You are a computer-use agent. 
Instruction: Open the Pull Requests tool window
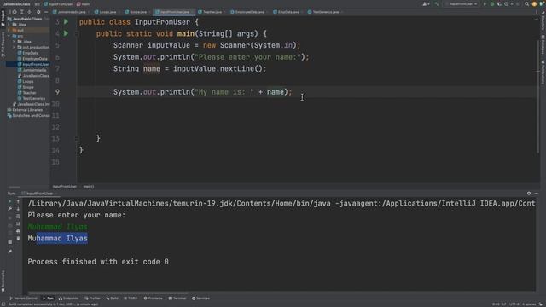[x=3, y=44]
